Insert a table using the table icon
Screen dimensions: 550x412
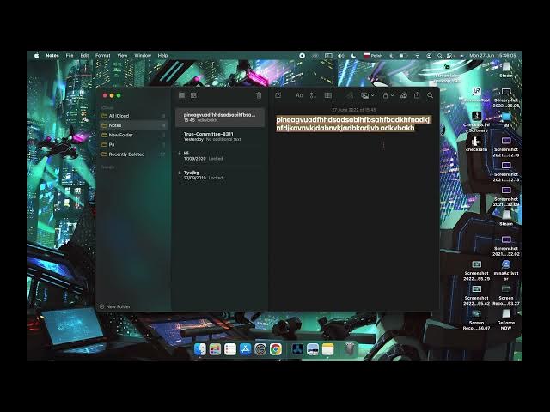[x=328, y=95]
